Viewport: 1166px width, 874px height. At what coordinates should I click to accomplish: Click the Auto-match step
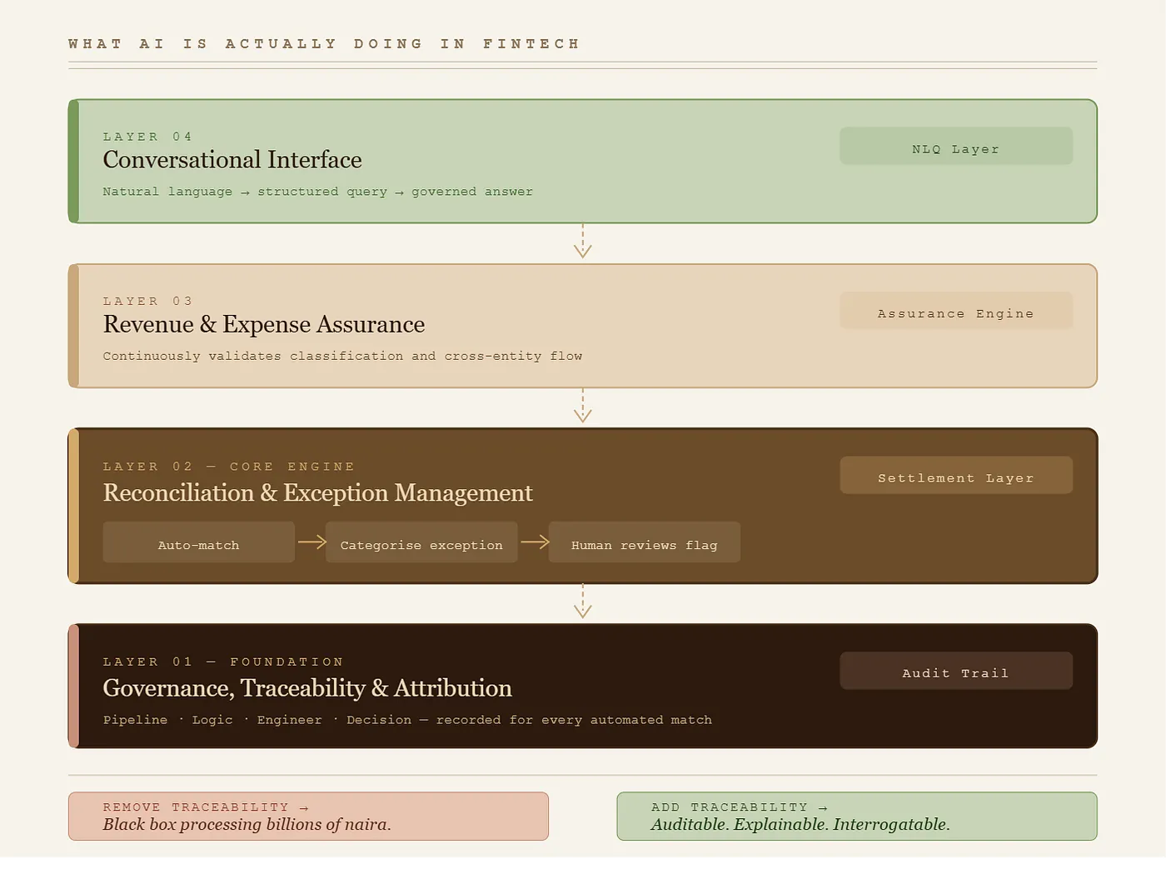[198, 543]
